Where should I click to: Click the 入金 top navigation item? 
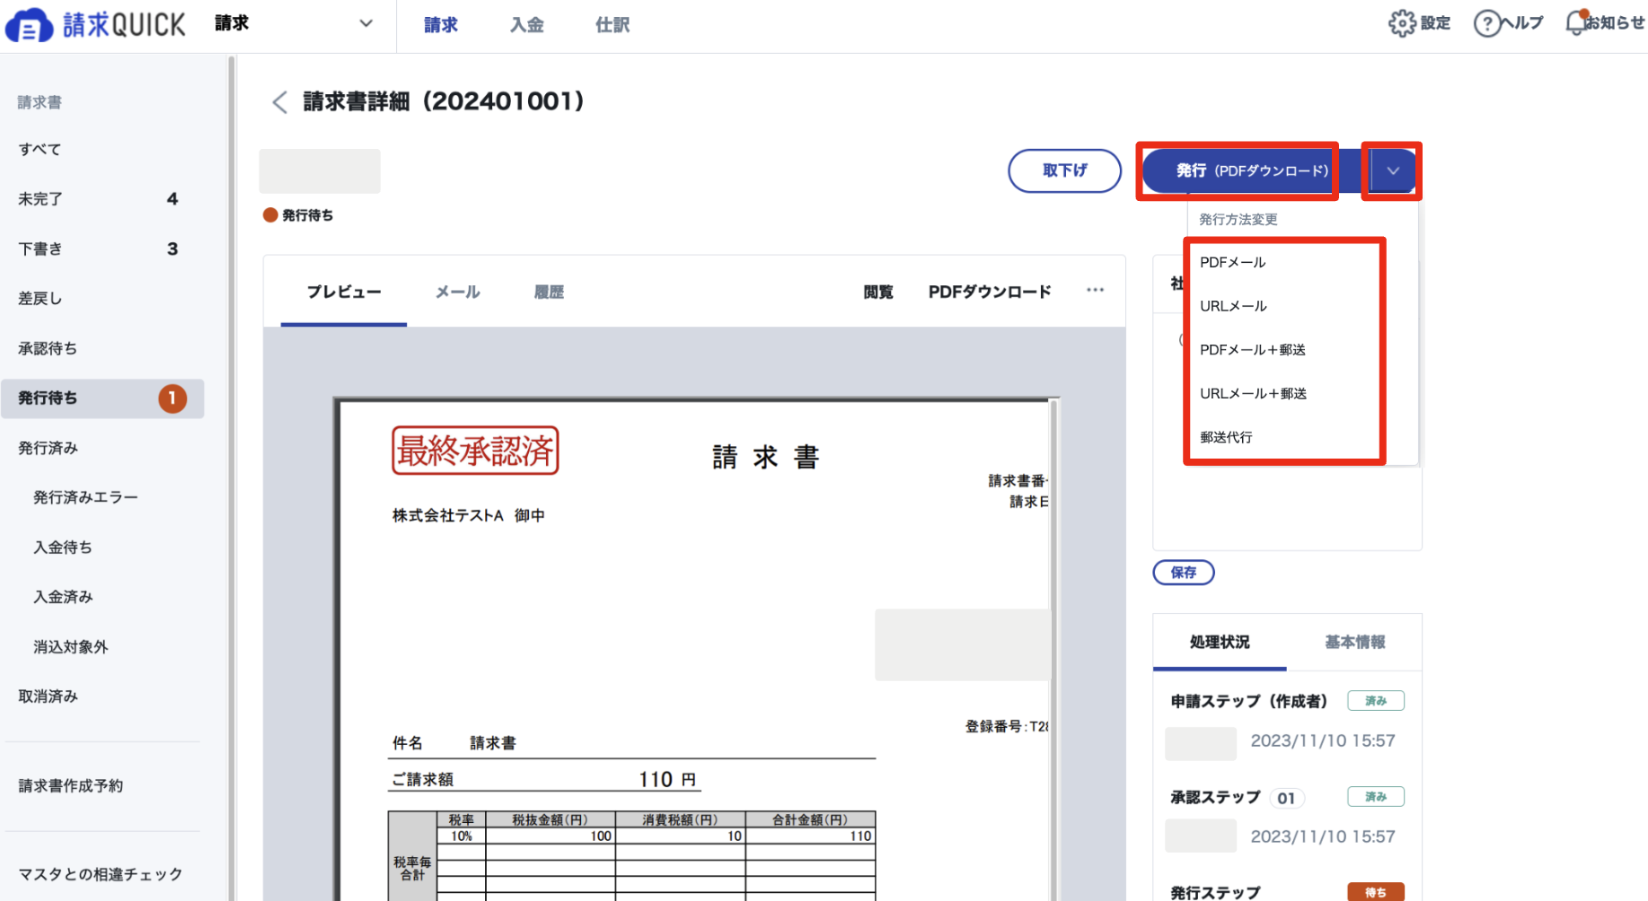526,25
